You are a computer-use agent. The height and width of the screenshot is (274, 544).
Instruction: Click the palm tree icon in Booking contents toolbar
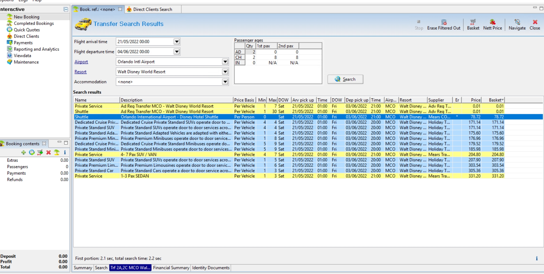point(57,152)
